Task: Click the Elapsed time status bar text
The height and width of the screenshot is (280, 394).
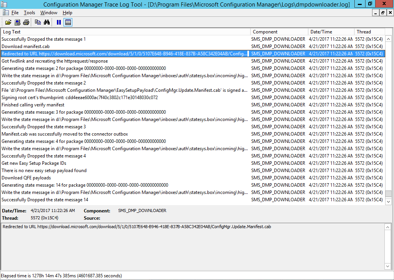Action: pyautogui.click(x=61, y=276)
